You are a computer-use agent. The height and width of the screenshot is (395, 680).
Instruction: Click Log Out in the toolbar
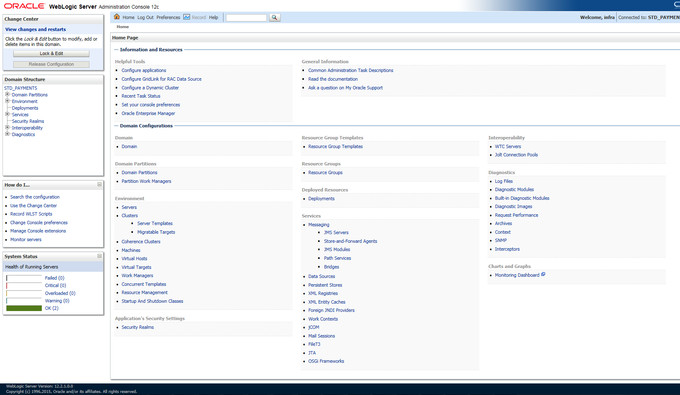[145, 17]
